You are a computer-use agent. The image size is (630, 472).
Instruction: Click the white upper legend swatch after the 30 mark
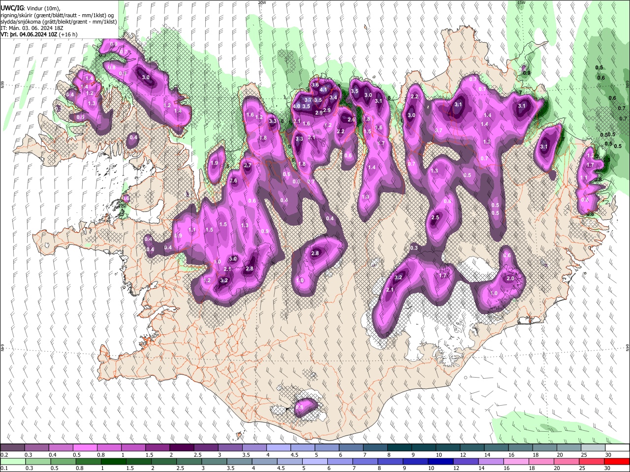click(x=618, y=448)
